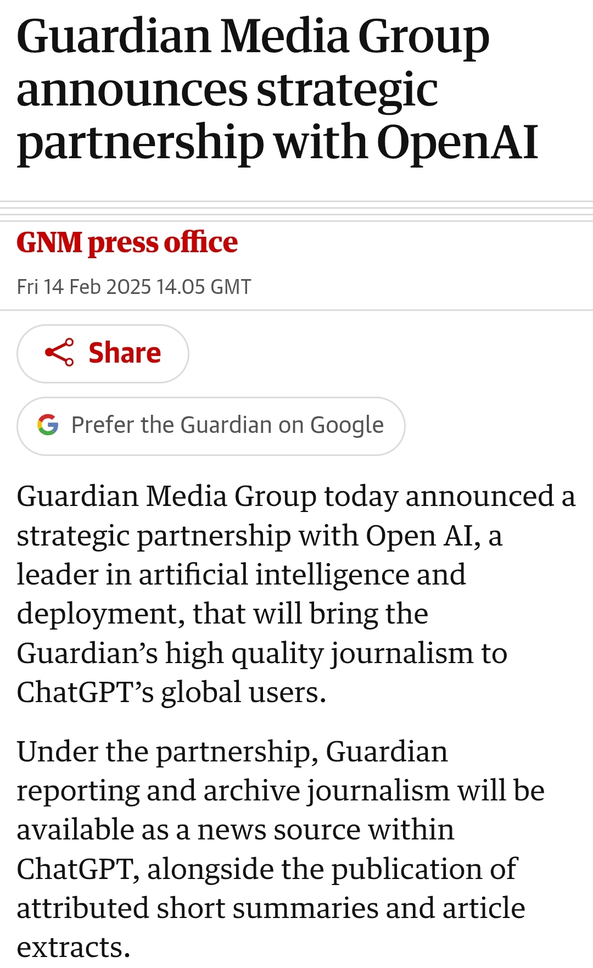Click the date "Fri 14 Feb 2025"

pos(83,287)
